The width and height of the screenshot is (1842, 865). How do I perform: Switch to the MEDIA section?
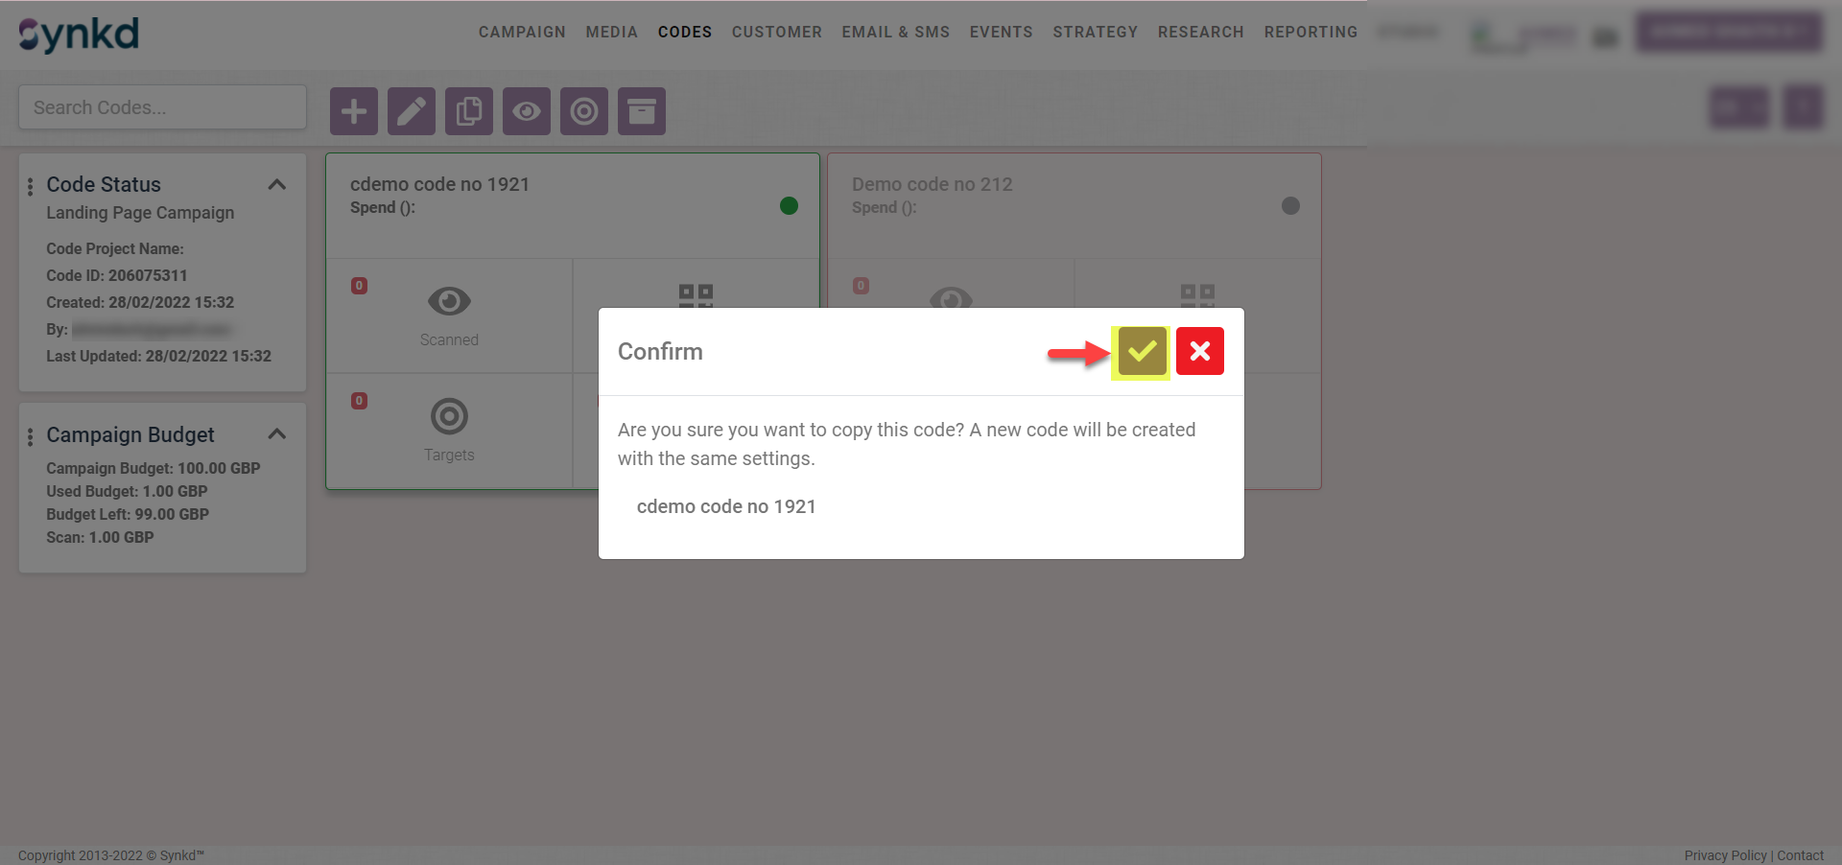coord(611,32)
